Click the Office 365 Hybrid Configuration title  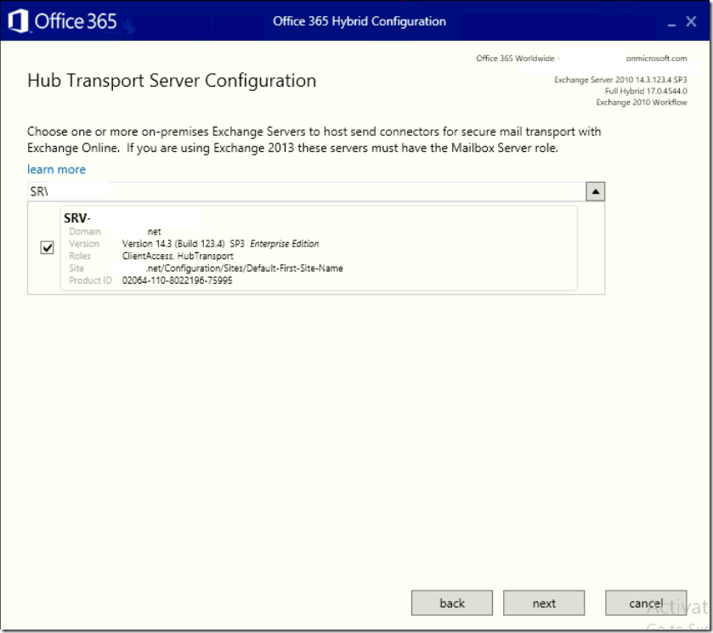click(x=359, y=21)
